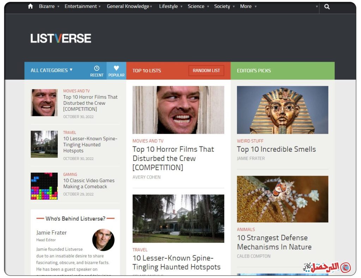Open the 10 Classic Video Games article link
Viewport: 361px width, 278px height.
click(89, 183)
